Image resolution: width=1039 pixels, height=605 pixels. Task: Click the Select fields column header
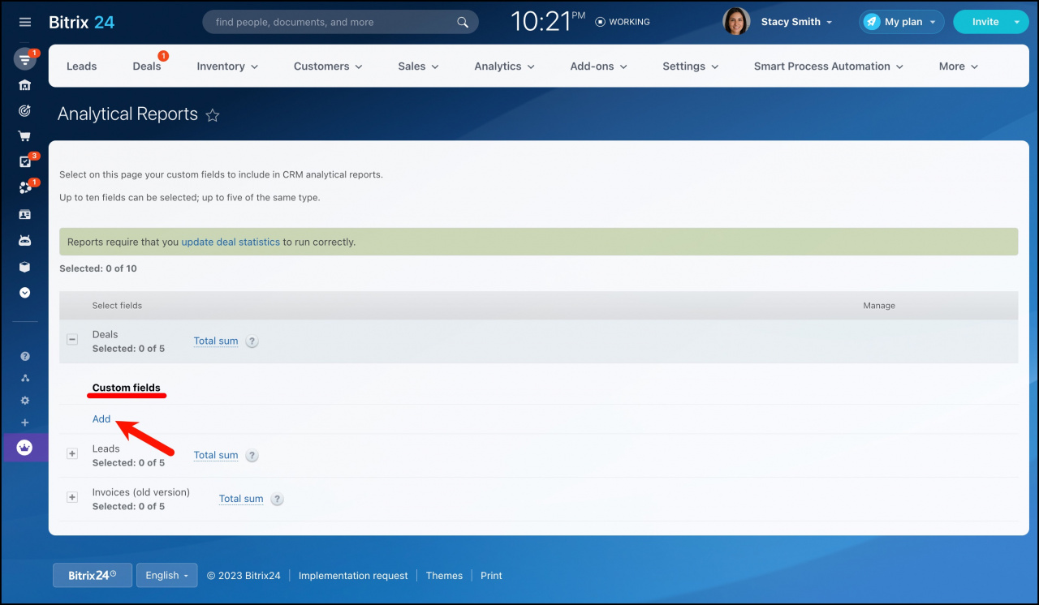pyautogui.click(x=117, y=306)
